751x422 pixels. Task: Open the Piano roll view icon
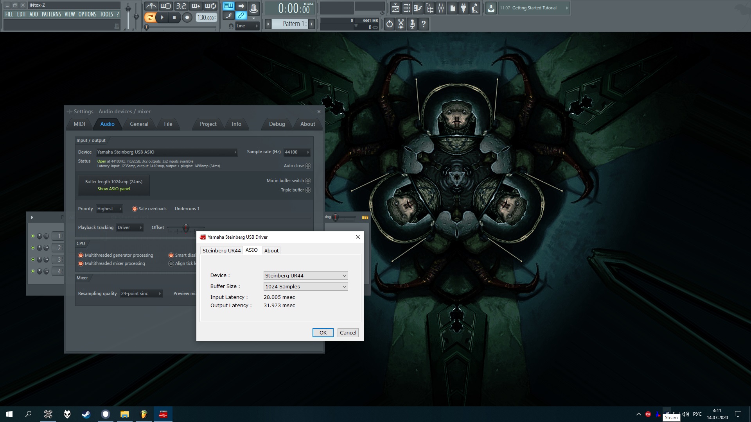[x=418, y=8]
